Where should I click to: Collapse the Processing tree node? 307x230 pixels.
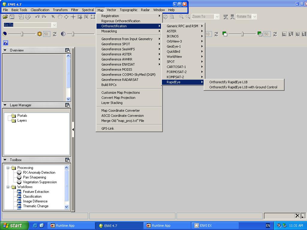click(8, 168)
